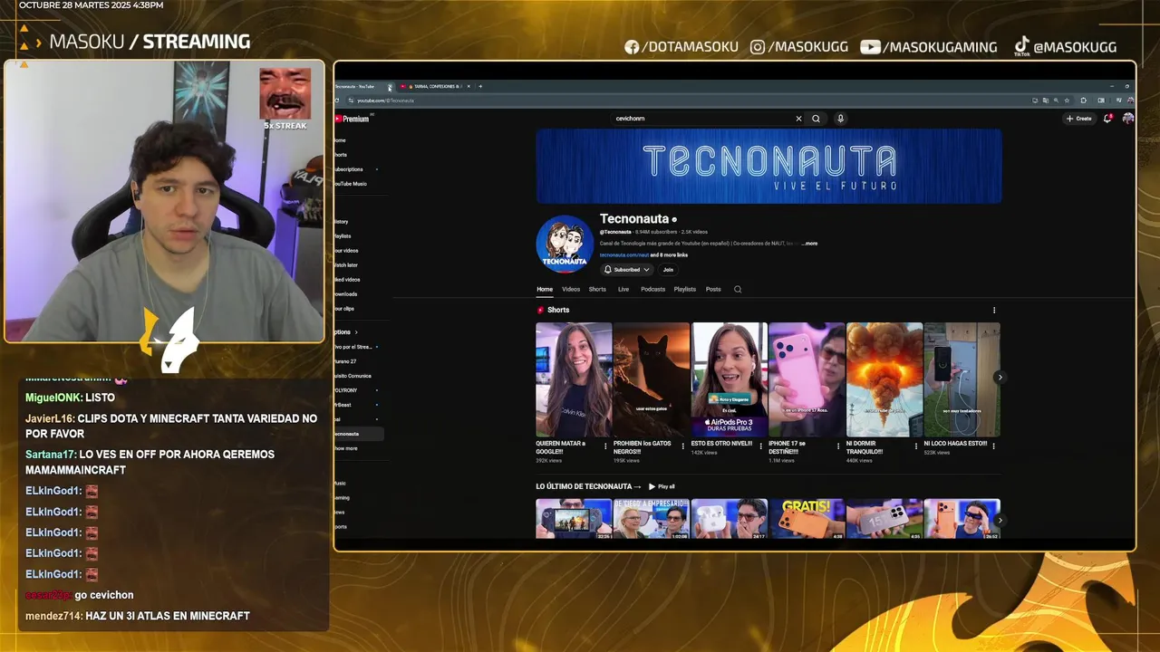The height and width of the screenshot is (652, 1160).
Task: Click the Join membership button
Action: 668,270
